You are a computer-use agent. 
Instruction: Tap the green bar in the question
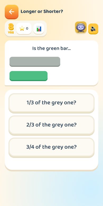(29, 76)
